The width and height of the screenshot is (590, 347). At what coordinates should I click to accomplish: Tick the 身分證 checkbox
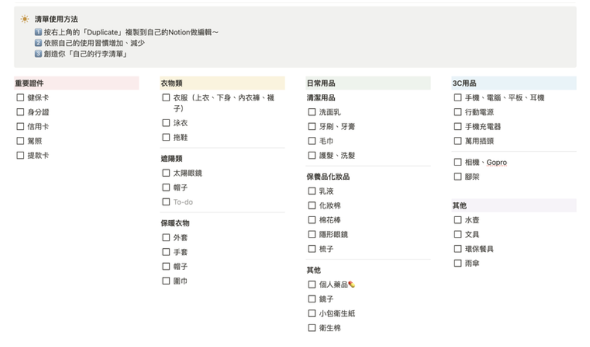(20, 112)
